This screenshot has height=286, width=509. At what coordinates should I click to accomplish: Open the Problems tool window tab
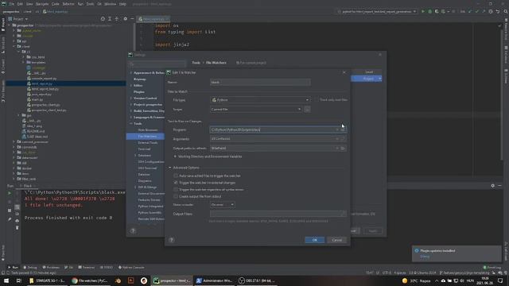click(51, 268)
